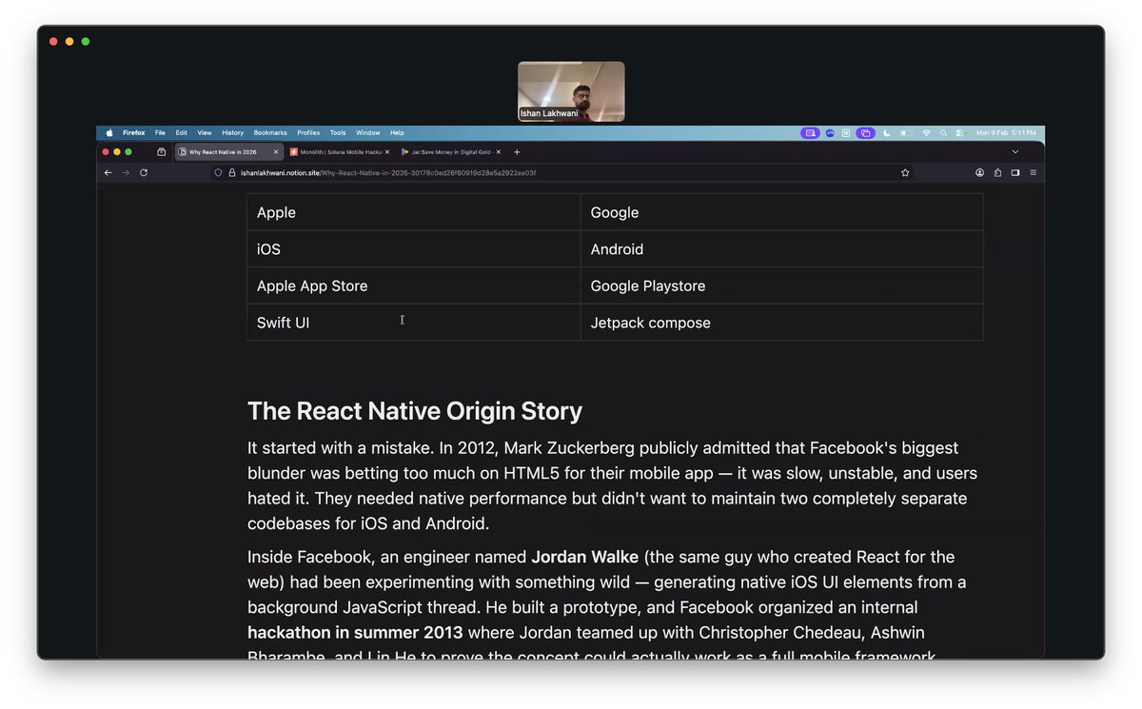Click the battery icon in menu bar
Viewport: 1142px width, 709px height.
point(907,133)
